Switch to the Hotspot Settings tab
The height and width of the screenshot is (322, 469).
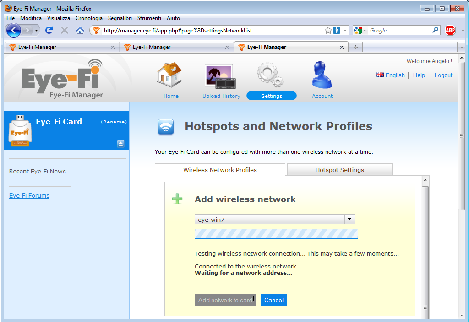click(x=339, y=170)
